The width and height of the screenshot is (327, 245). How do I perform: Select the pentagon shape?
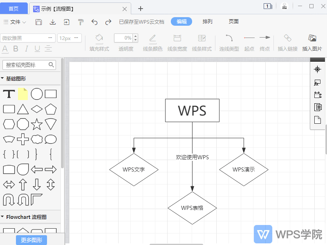[x=51, y=109]
